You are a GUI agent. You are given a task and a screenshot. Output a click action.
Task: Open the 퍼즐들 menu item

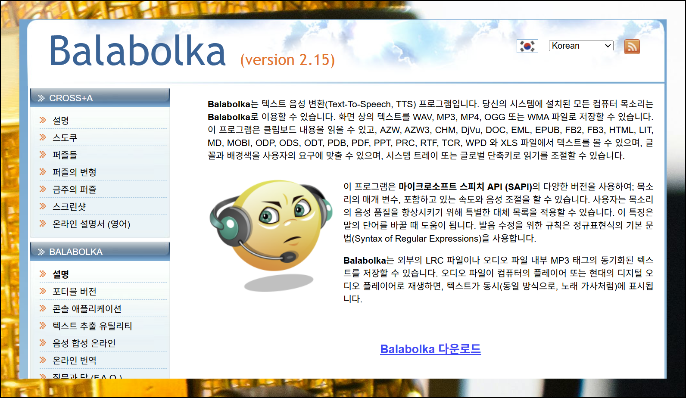click(x=65, y=155)
